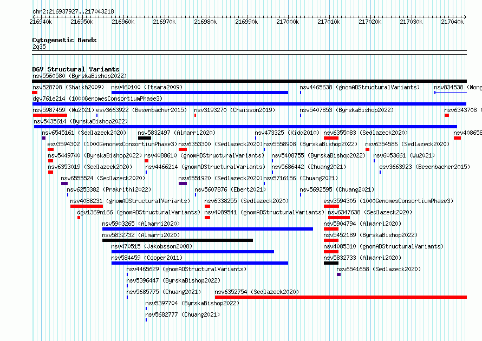
Task: Open nsv5685775 (Chuang2021) label
Action: tap(164, 292)
